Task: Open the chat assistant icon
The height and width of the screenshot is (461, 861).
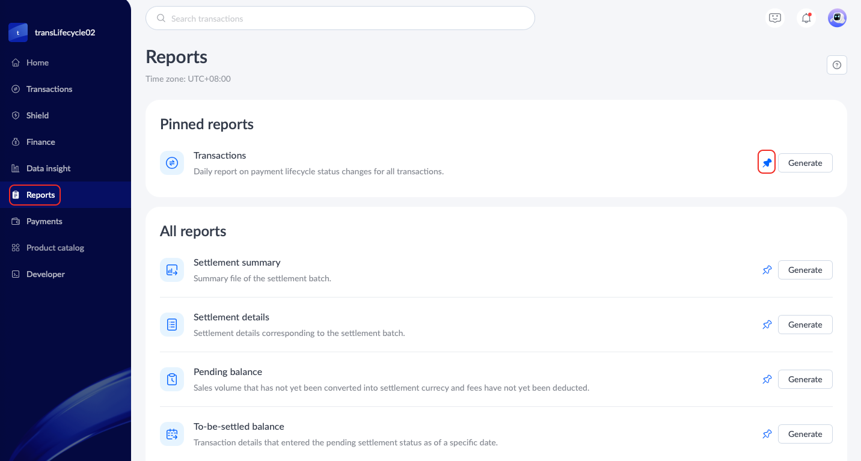Action: click(x=775, y=18)
